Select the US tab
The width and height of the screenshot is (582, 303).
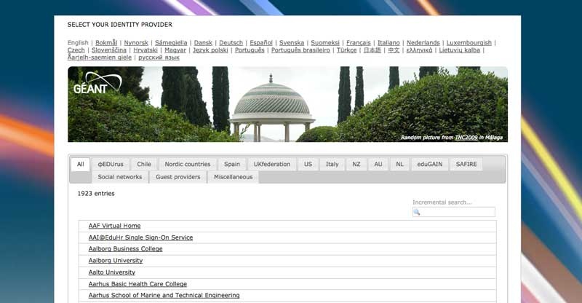coord(308,165)
